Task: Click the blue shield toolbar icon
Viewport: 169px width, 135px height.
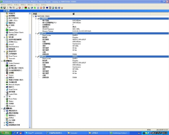Action: pyautogui.click(x=47, y=8)
